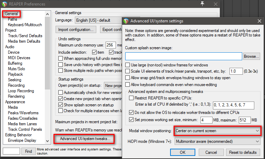Toggle Show splash screen on startup
This screenshot has height=159, width=265.
click(x=60, y=105)
